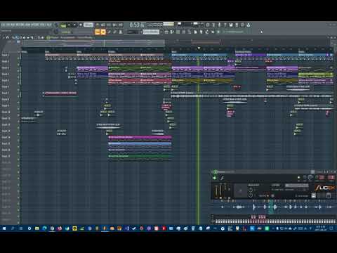The image size is (337, 253).
Task: Click the FL Studio taskbar icon
Action: [x=105, y=228]
